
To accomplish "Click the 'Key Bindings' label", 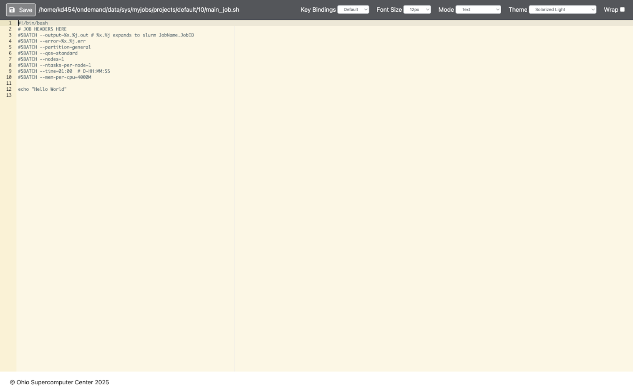I will click(318, 10).
